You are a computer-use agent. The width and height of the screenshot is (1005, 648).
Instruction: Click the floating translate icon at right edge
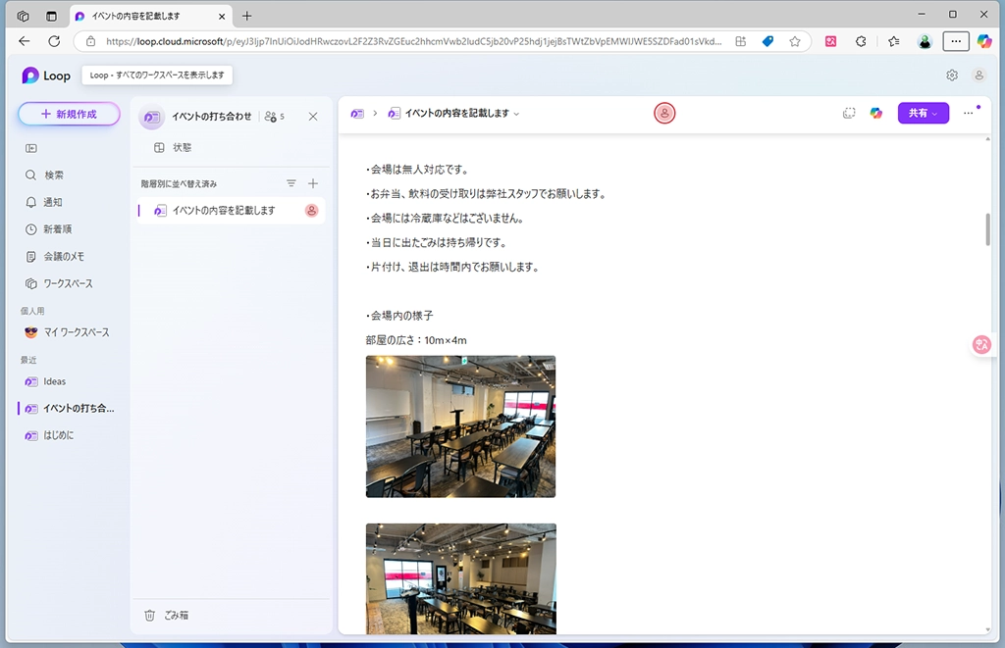(x=981, y=345)
